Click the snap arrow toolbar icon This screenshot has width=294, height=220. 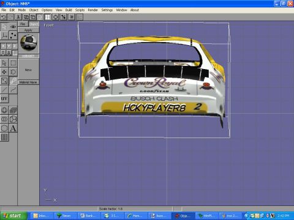coord(63,17)
